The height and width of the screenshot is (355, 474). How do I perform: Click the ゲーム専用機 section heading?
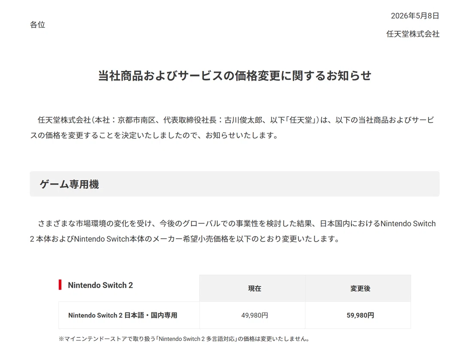tap(69, 184)
